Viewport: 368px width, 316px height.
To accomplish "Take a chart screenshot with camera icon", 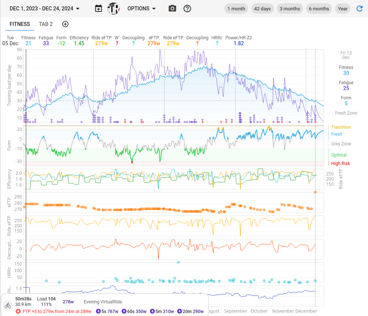I will point(172,9).
